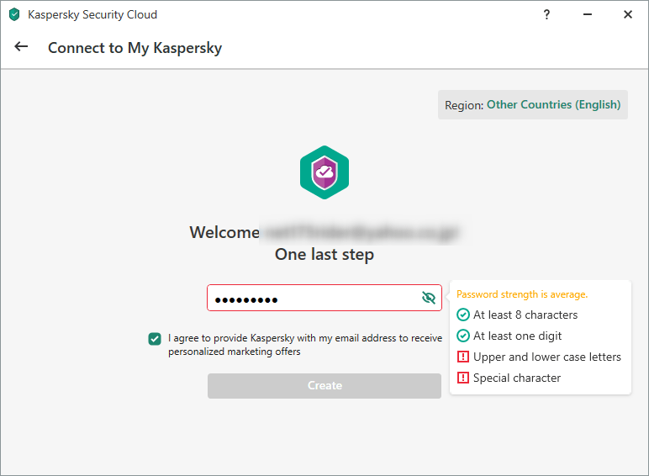Click the 'One last step' heading
Image resolution: width=649 pixels, height=476 pixels.
324,255
